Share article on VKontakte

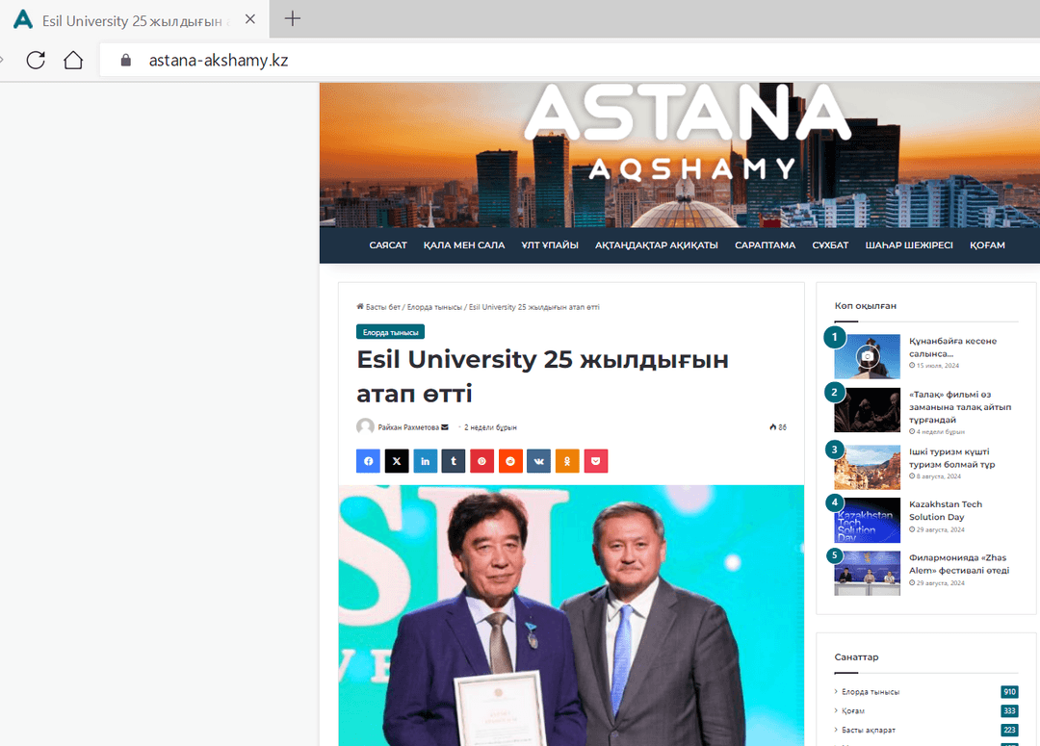point(538,461)
